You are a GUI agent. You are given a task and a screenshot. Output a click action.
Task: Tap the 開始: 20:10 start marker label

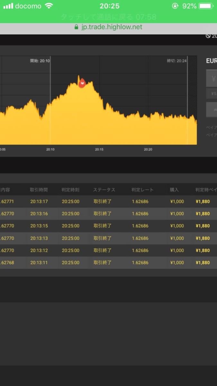(x=40, y=60)
